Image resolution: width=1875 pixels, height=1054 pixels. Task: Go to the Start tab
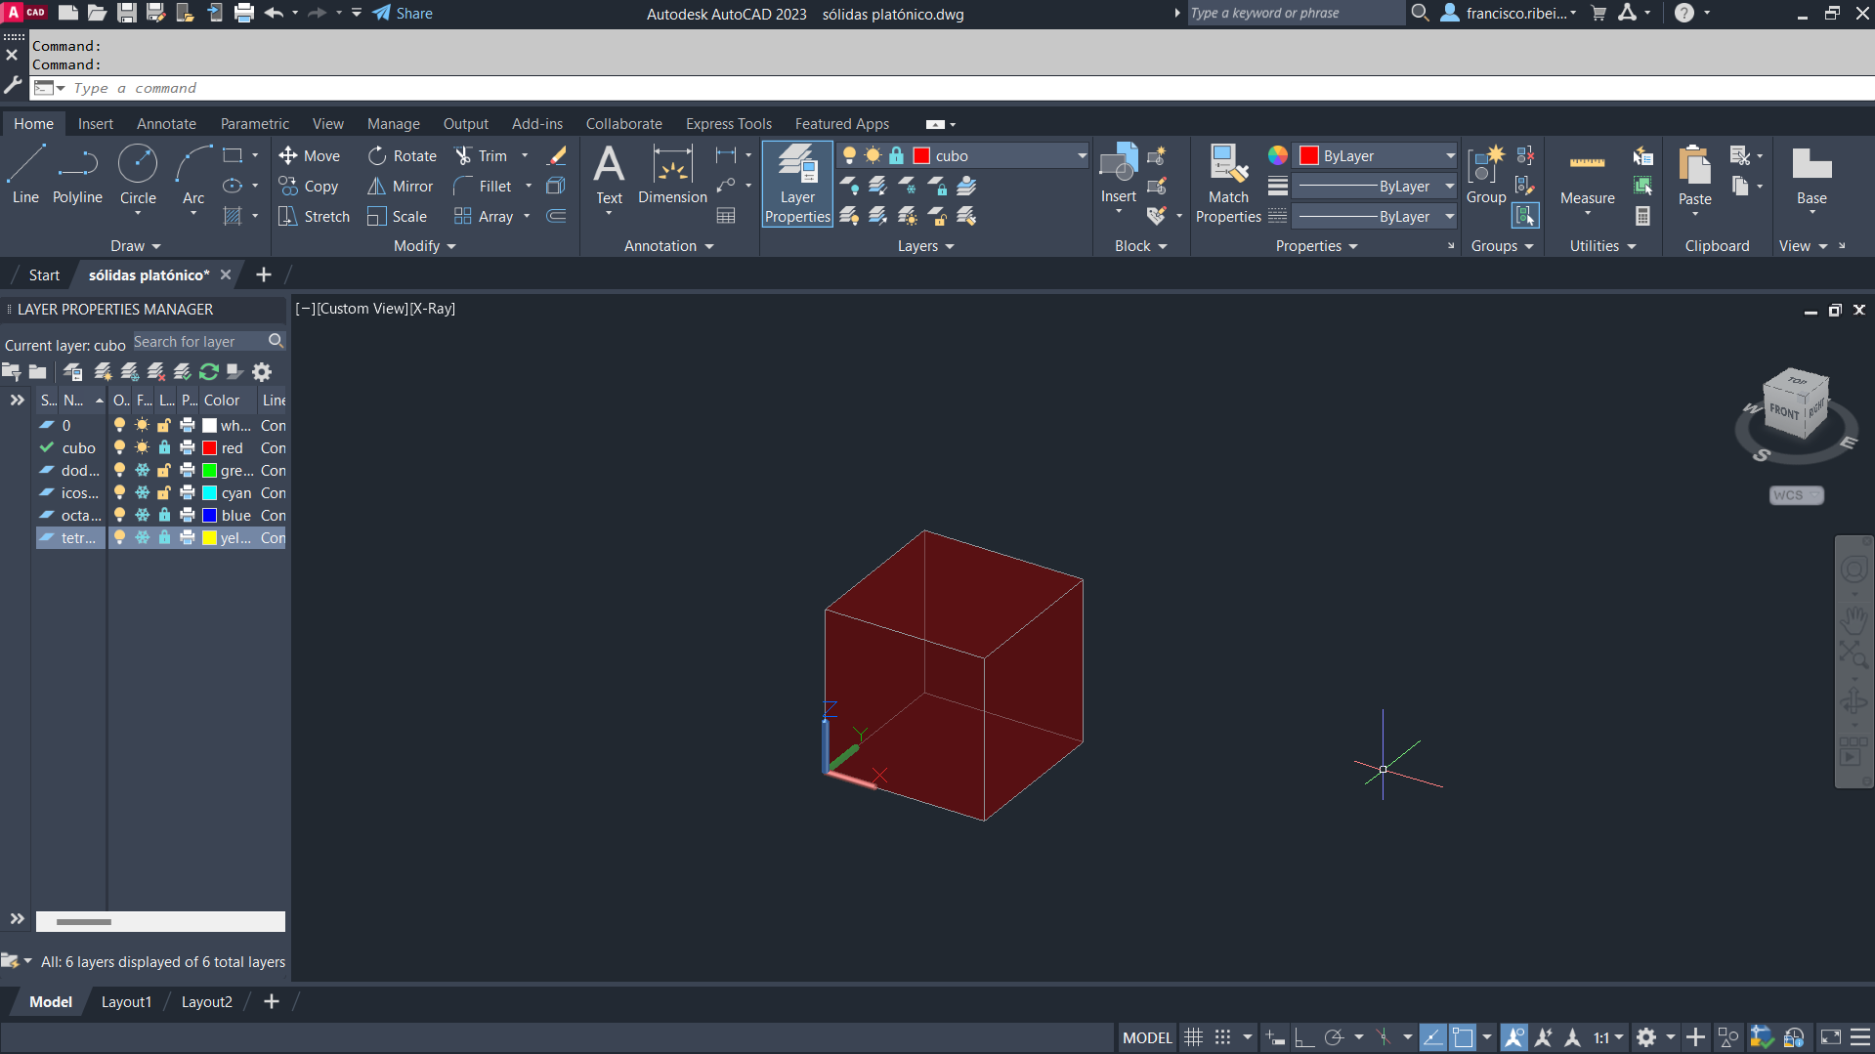44,275
